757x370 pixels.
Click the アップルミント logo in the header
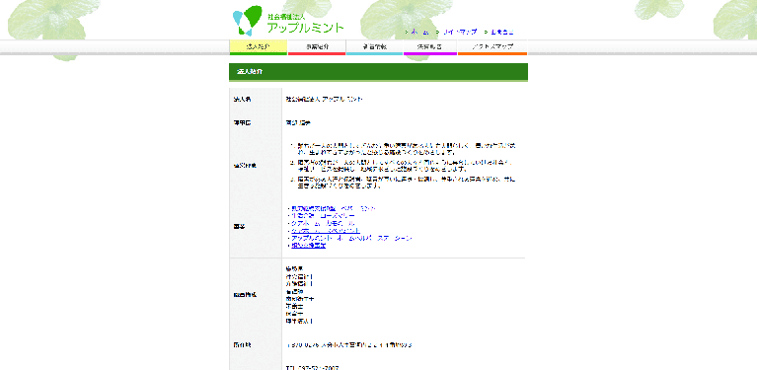point(288,22)
